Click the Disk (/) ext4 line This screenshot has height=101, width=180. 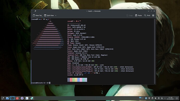tap(85, 65)
